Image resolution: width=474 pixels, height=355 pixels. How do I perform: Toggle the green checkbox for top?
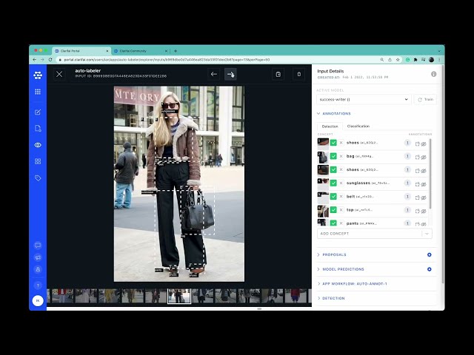(x=333, y=210)
